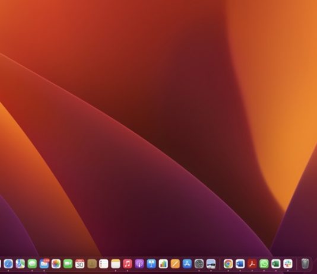Open WhatsApp from the Dock

[264, 264]
